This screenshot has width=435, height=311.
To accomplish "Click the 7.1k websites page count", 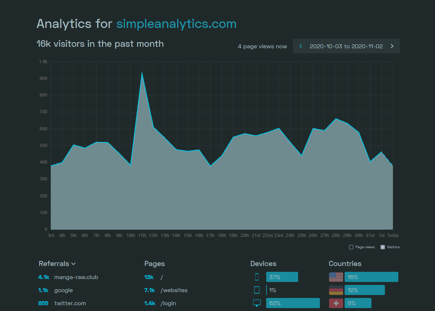I will [x=150, y=290].
